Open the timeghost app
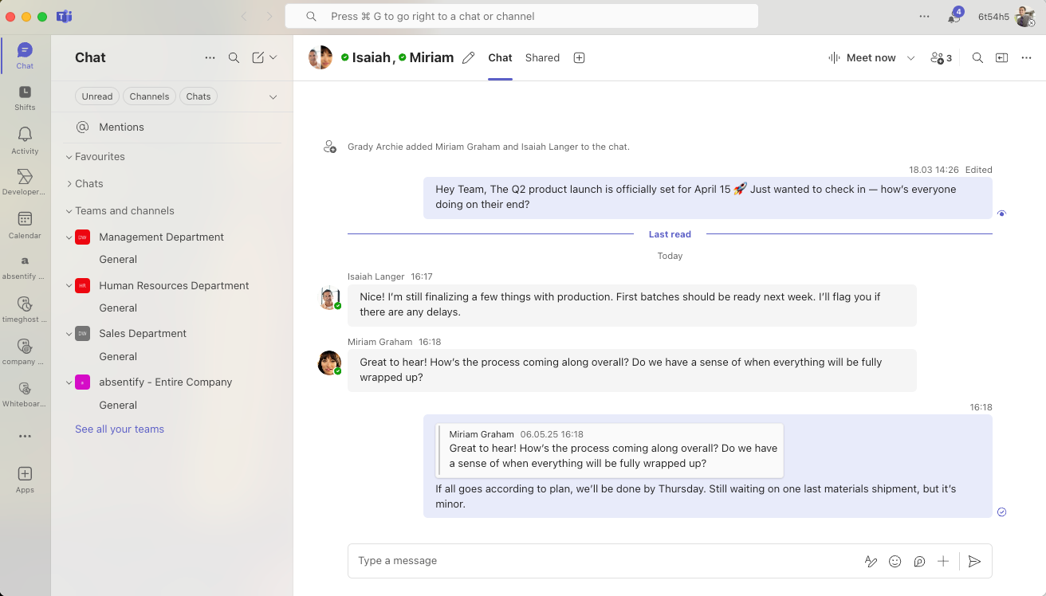 coord(25,309)
